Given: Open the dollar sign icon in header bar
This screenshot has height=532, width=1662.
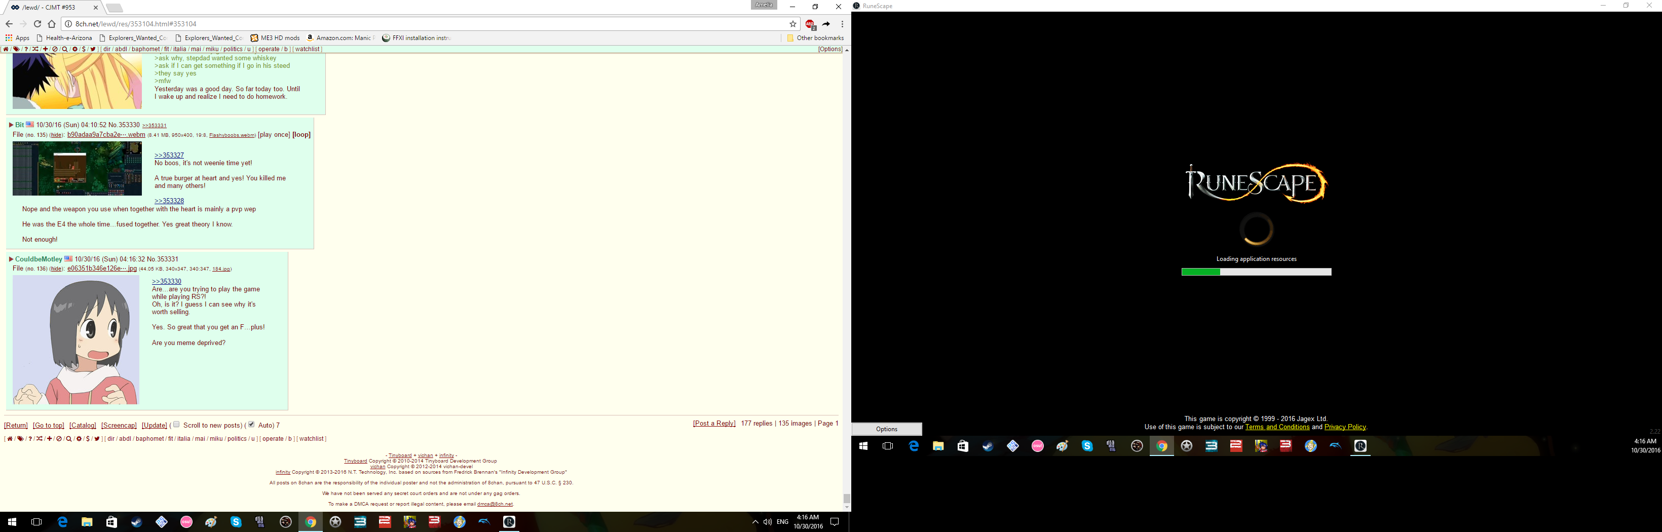Looking at the screenshot, I should click(84, 49).
